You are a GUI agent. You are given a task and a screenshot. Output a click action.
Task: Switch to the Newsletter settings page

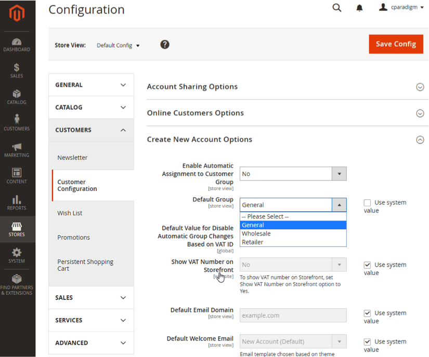73,157
